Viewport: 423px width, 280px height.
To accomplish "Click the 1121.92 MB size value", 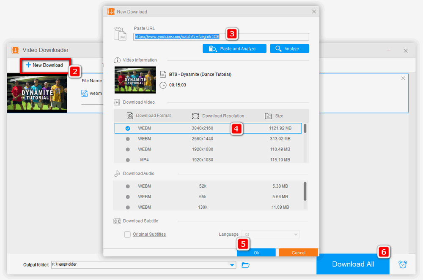I will click(x=280, y=128).
